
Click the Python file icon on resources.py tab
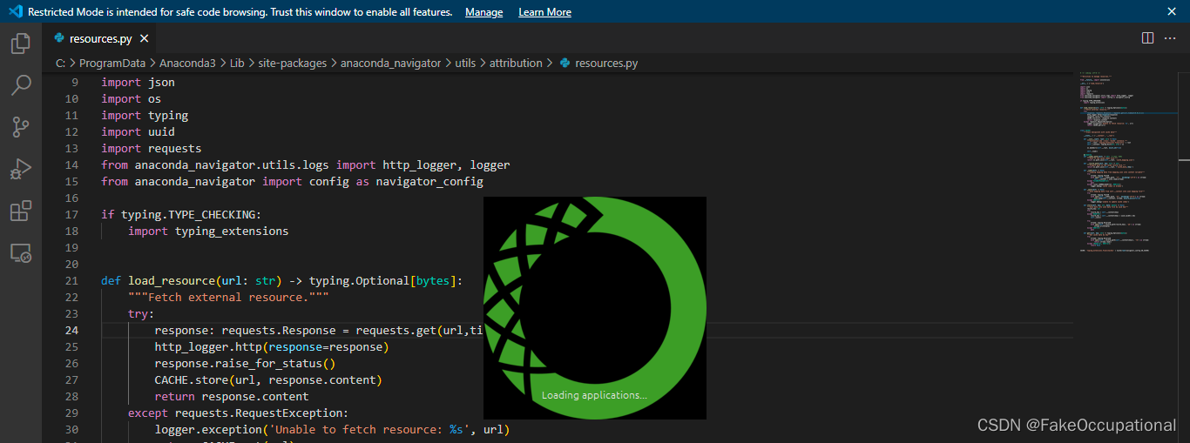(x=59, y=38)
